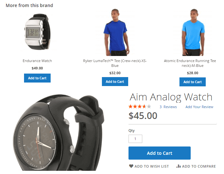224x174 pixels.
Task: Click the Add Your Review link
Action: tap(199, 107)
